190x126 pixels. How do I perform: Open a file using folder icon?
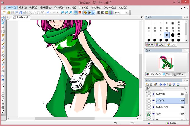click(x=9, y=13)
